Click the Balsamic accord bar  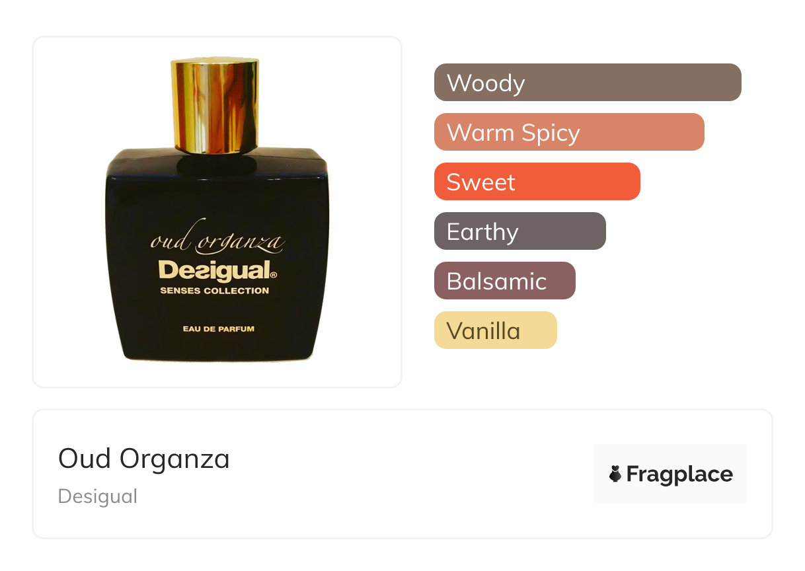(x=505, y=281)
